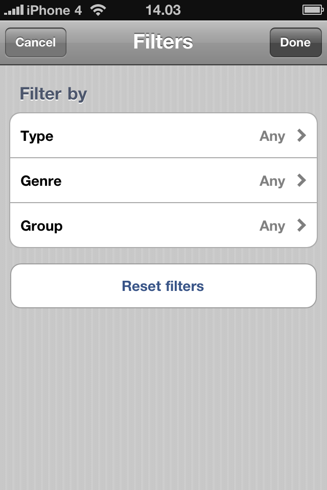Tap the 'iPhone 4' carrier label
327x490 pixels.
(x=54, y=10)
